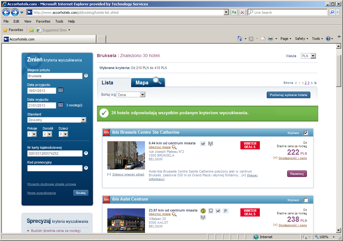Click magnifier icon on the Mapa tab
Image resolution: width=343 pixels, height=241 pixels.
[157, 80]
